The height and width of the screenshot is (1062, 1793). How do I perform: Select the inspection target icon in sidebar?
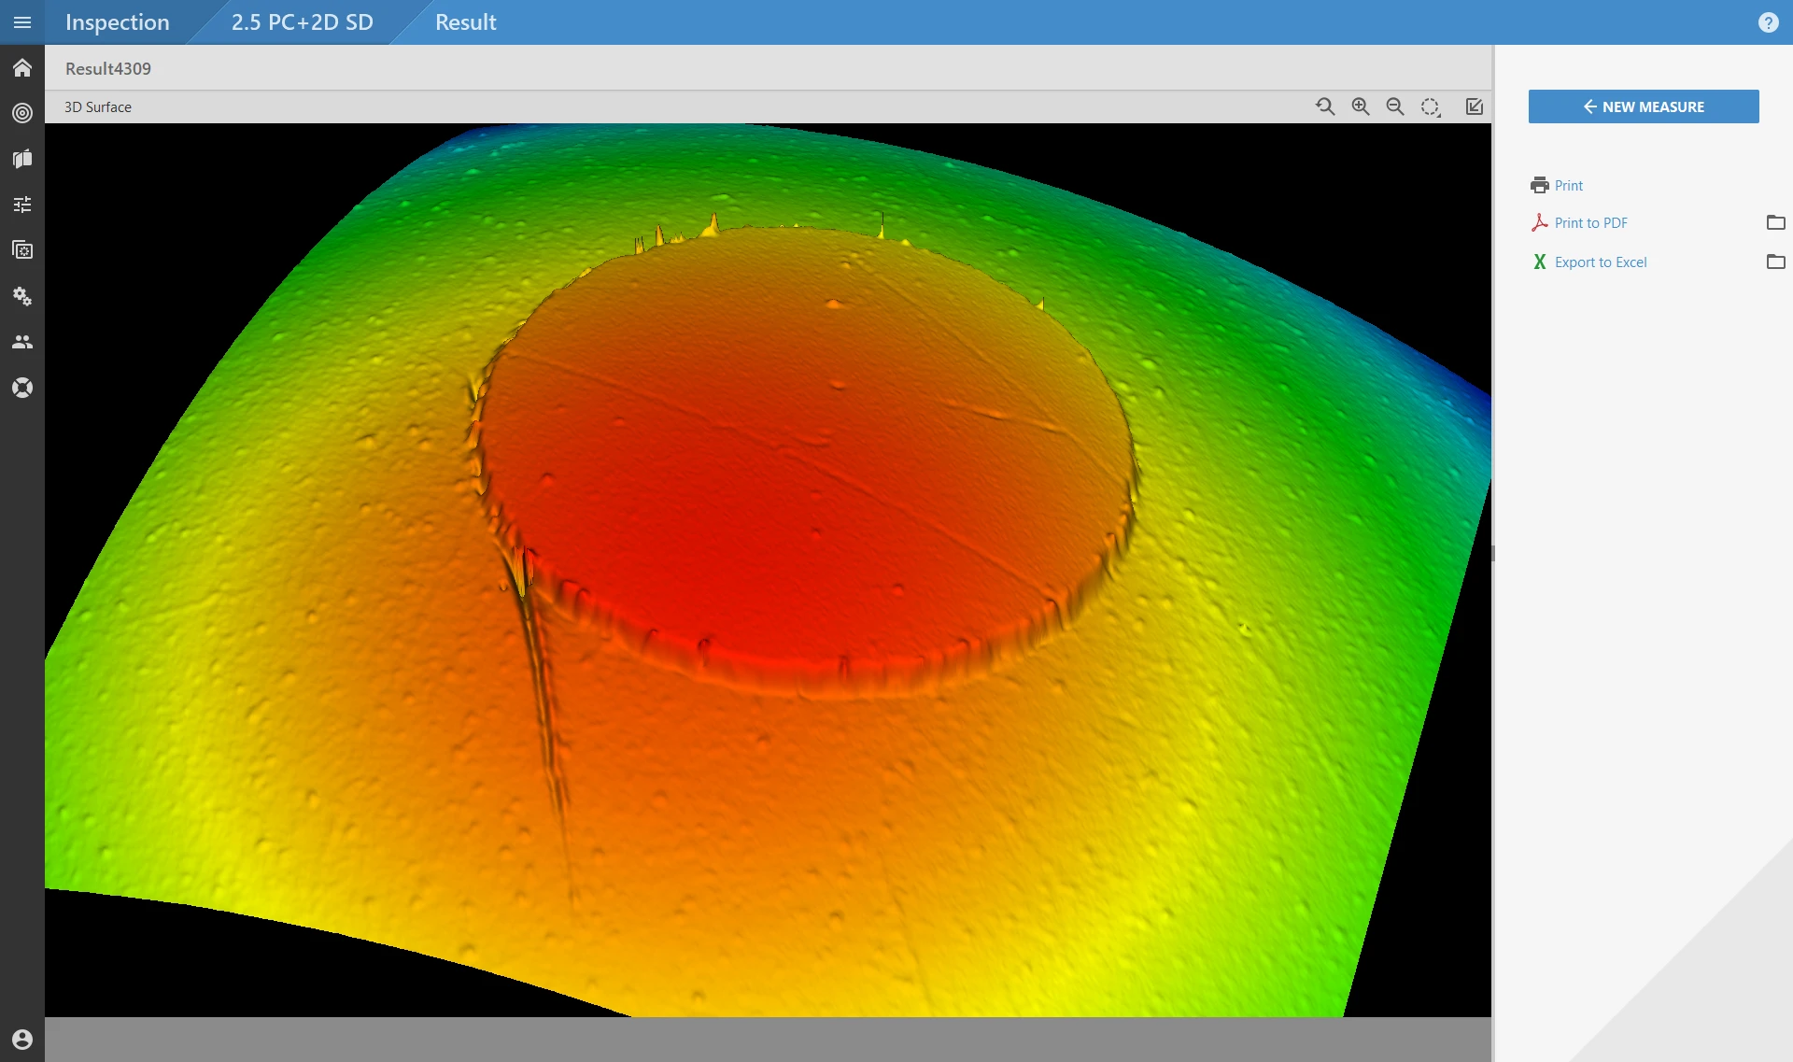22,113
